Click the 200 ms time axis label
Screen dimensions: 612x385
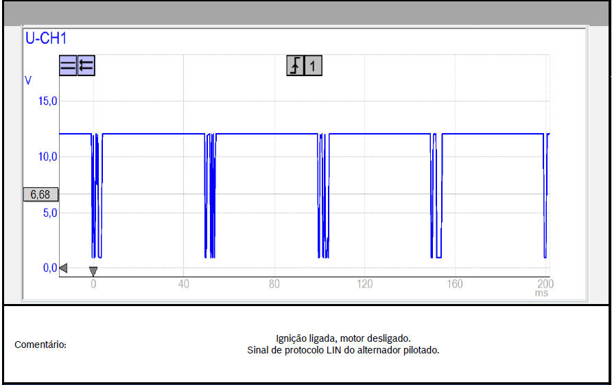click(544, 283)
